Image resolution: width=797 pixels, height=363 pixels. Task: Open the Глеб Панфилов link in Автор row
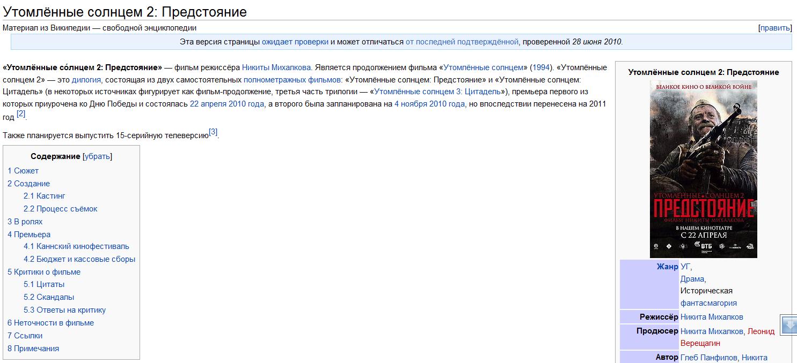tap(709, 358)
